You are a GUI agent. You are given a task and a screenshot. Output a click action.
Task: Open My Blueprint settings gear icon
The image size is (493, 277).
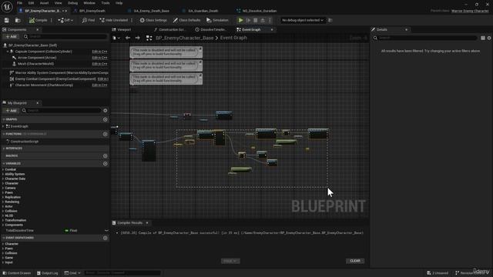[106, 111]
